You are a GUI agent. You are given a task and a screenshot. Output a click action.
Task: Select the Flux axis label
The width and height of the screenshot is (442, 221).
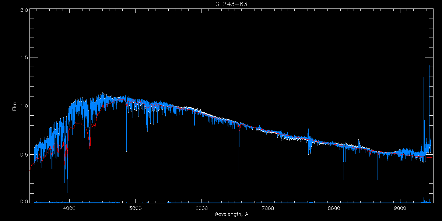pos(15,106)
